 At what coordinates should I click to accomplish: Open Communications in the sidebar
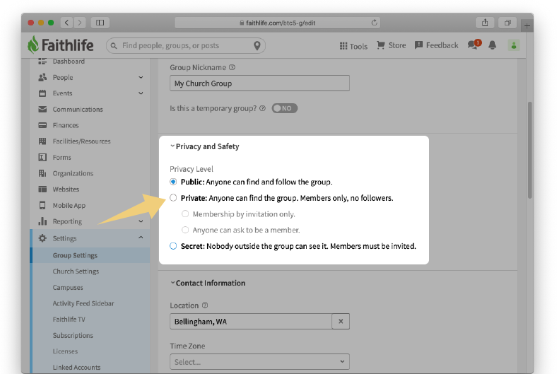pyautogui.click(x=78, y=110)
